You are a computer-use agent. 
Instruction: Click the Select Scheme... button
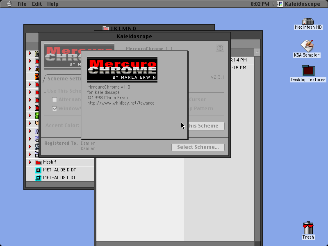(198, 147)
